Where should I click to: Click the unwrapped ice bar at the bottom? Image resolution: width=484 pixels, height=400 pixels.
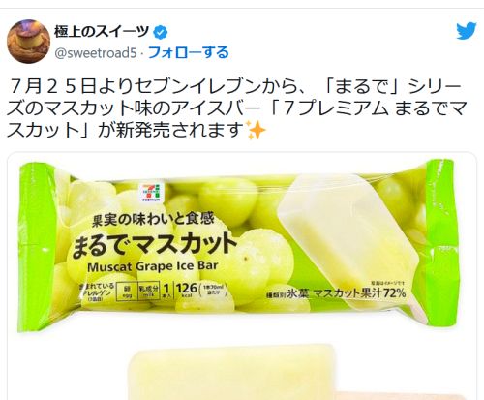click(x=232, y=373)
